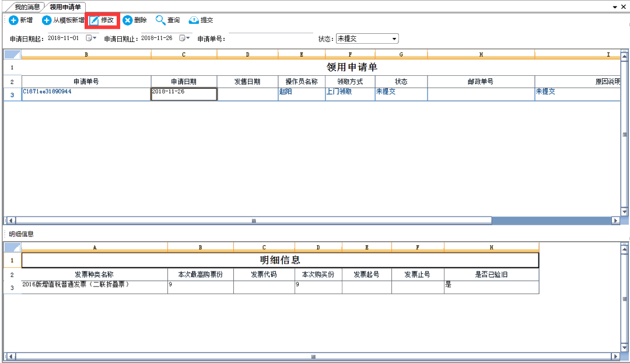The image size is (630, 363).
Task: Switch to the 我的消息 tab
Action: coord(27,7)
